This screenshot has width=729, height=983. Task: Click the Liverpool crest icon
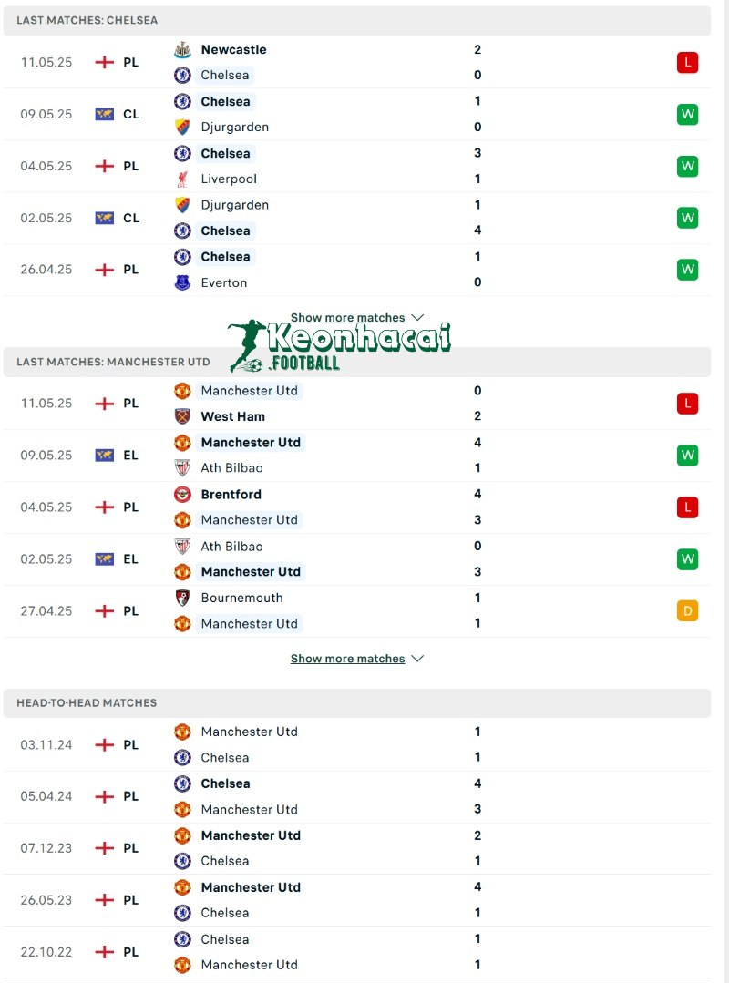click(181, 179)
